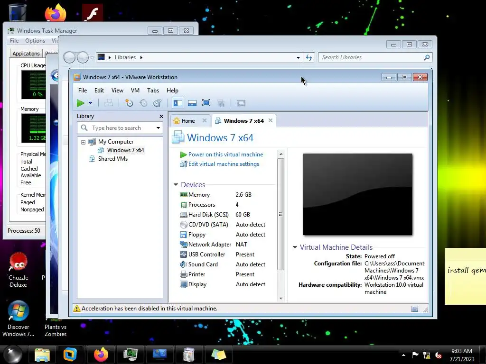Screen dimensions: 486x364
Task: Click Edit virtual machine settings
Action: point(224,164)
